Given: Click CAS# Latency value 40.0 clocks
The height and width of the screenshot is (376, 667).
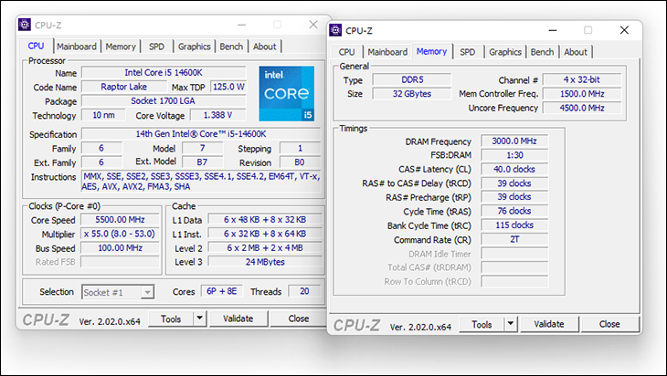Looking at the screenshot, I should [x=514, y=169].
